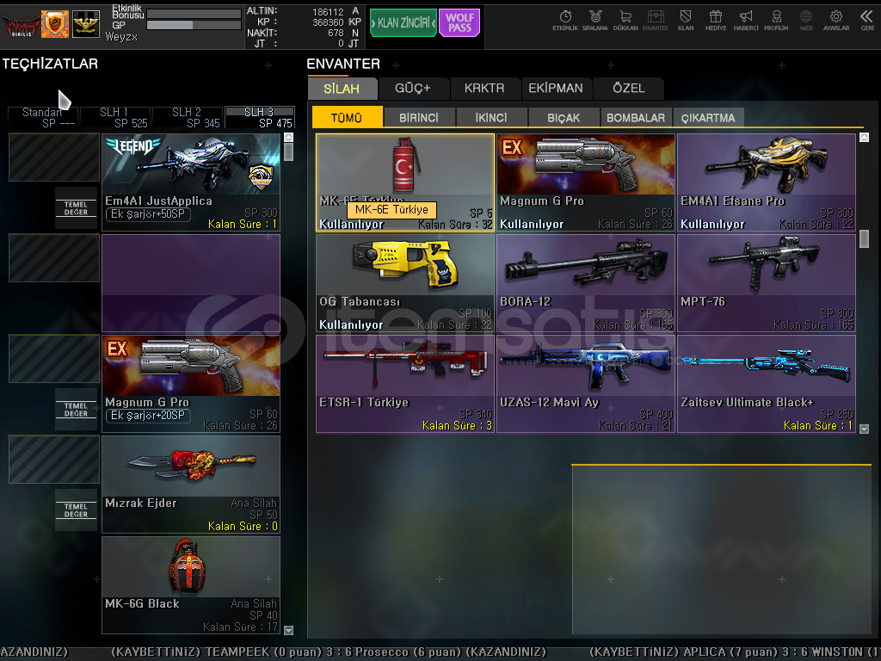Screen dimensions: 881x661
Task: Switch to the KRKTR tab
Action: (x=484, y=89)
